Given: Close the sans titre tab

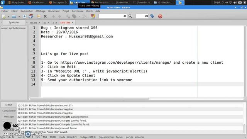Looking at the screenshot, I should (x=73, y=22).
